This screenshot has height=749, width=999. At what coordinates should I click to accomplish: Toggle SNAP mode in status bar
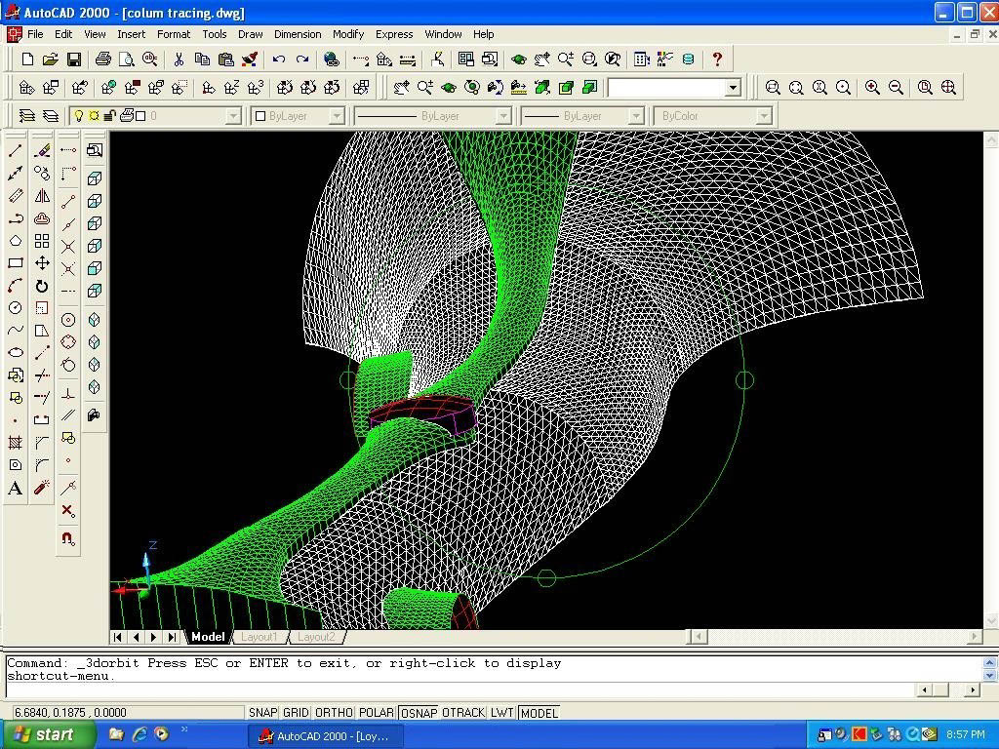(x=262, y=713)
